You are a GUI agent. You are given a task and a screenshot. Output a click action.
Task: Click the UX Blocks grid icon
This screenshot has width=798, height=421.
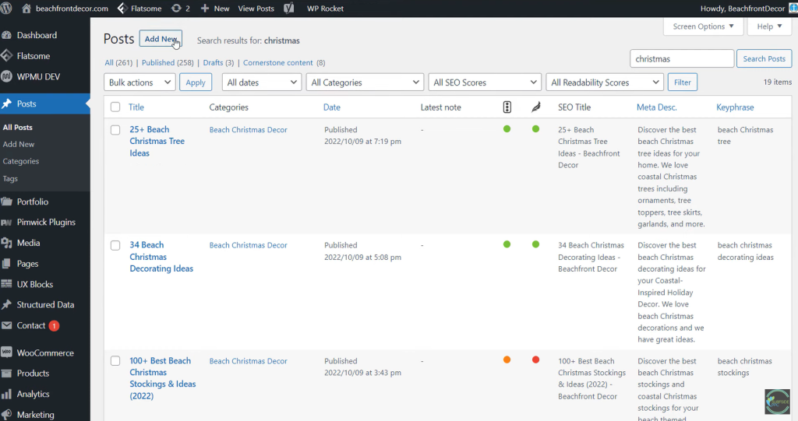[6, 284]
